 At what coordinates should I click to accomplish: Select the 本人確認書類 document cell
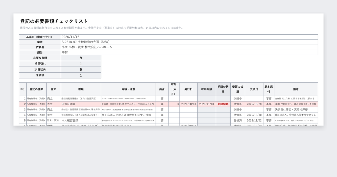tap(81, 120)
